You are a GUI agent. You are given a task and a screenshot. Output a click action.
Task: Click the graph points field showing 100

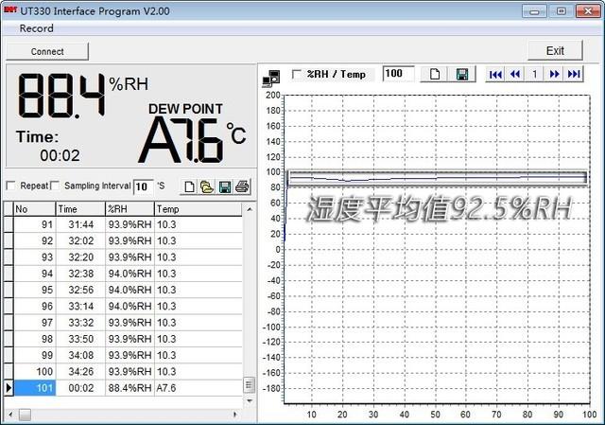coord(398,74)
